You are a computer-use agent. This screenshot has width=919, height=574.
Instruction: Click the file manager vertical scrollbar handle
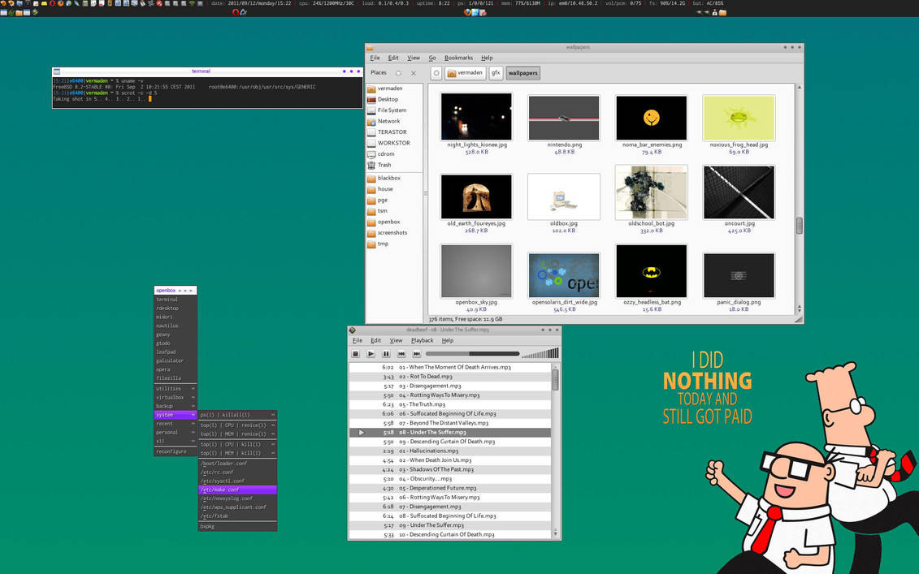pos(799,226)
